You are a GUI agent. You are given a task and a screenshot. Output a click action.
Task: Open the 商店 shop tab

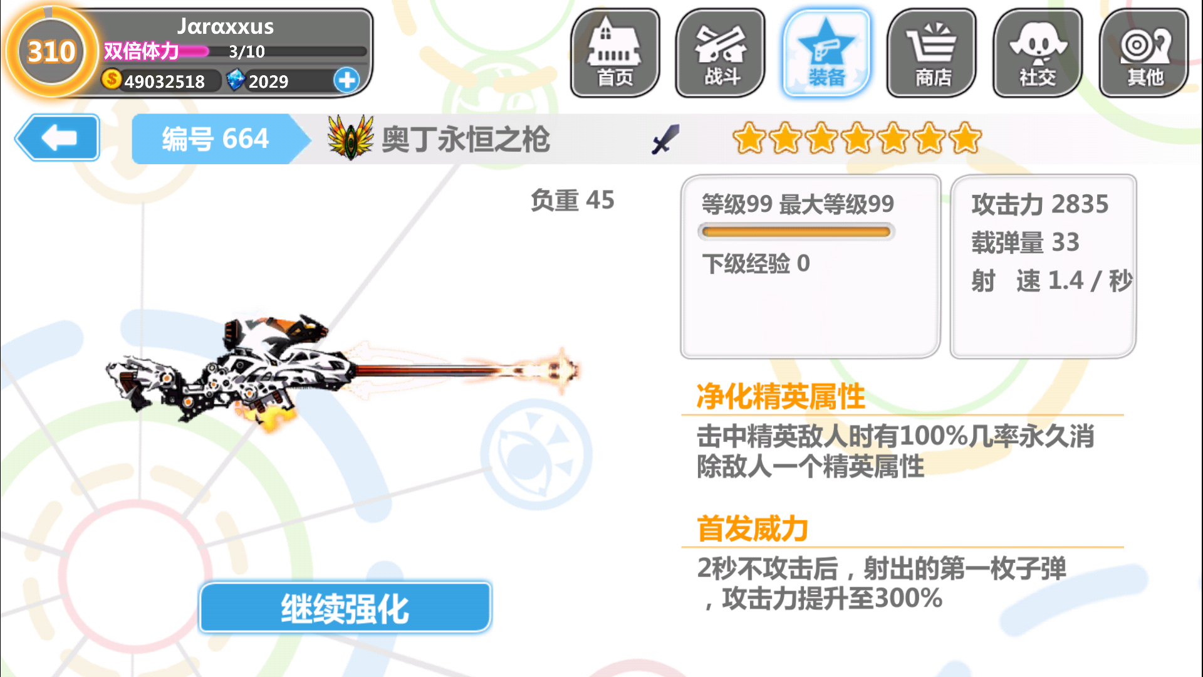[x=932, y=53]
